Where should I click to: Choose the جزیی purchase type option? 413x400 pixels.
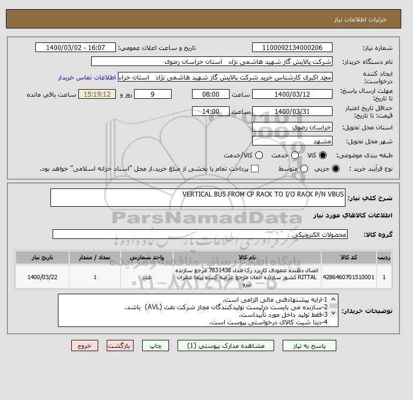click(336, 169)
